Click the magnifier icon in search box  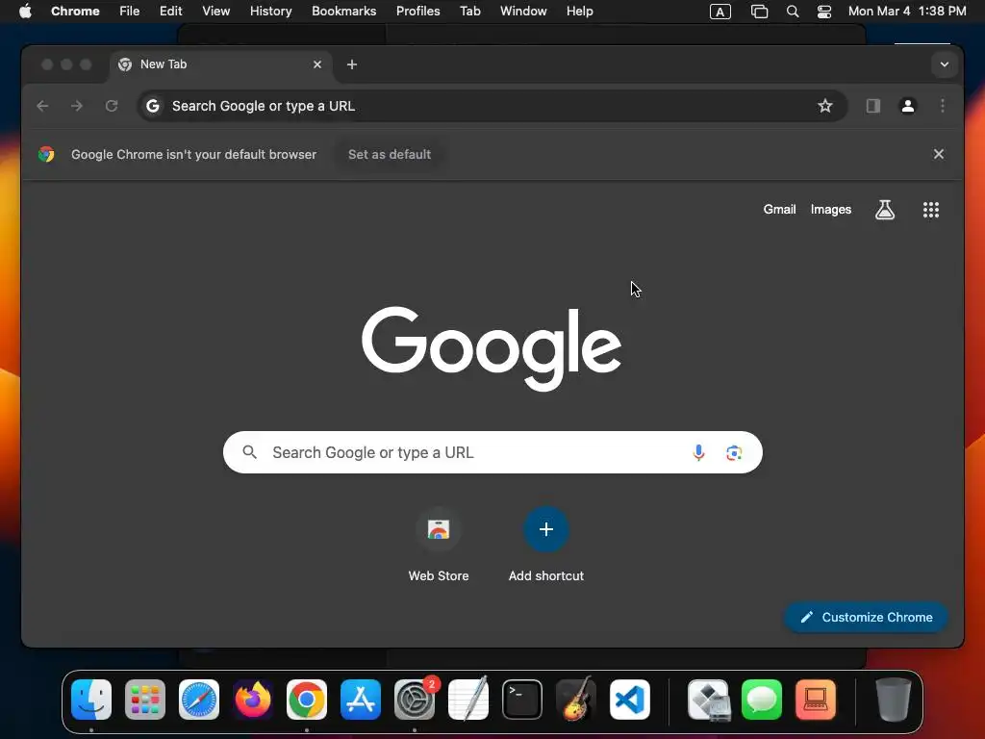[249, 452]
